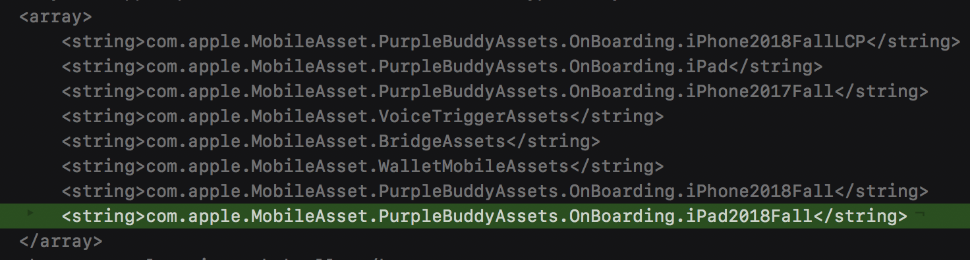Click the iPhone2017Fall asset string

coord(495,92)
